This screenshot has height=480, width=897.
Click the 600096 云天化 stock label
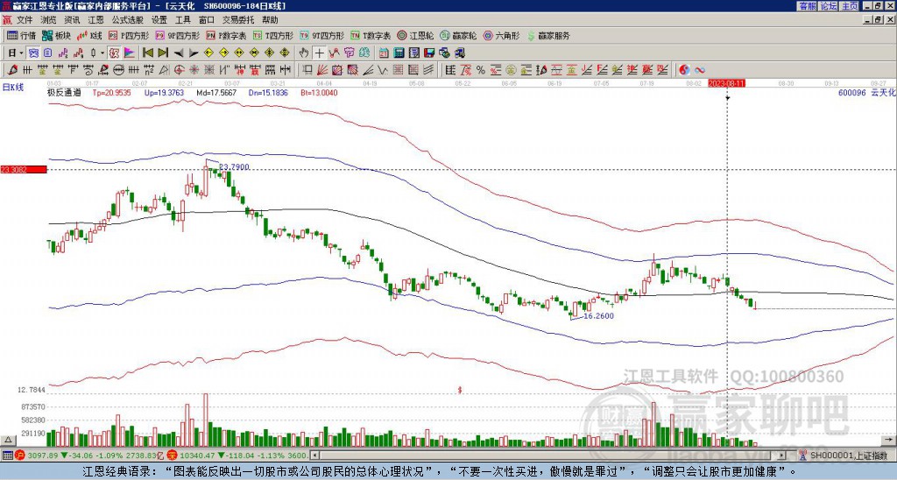coord(866,92)
